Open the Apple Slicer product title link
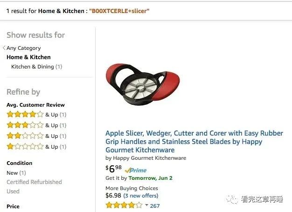This screenshot has width=292, height=212. tap(194, 142)
